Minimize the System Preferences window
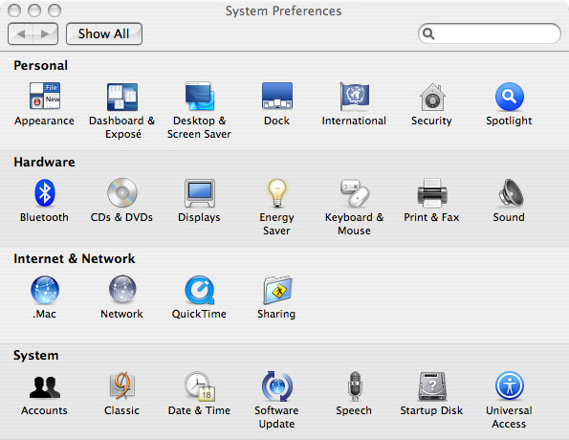Viewport: 569px width, 440px height. pos(34,11)
